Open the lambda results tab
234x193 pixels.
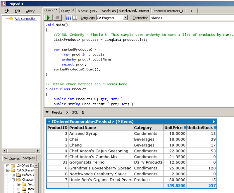(67, 113)
